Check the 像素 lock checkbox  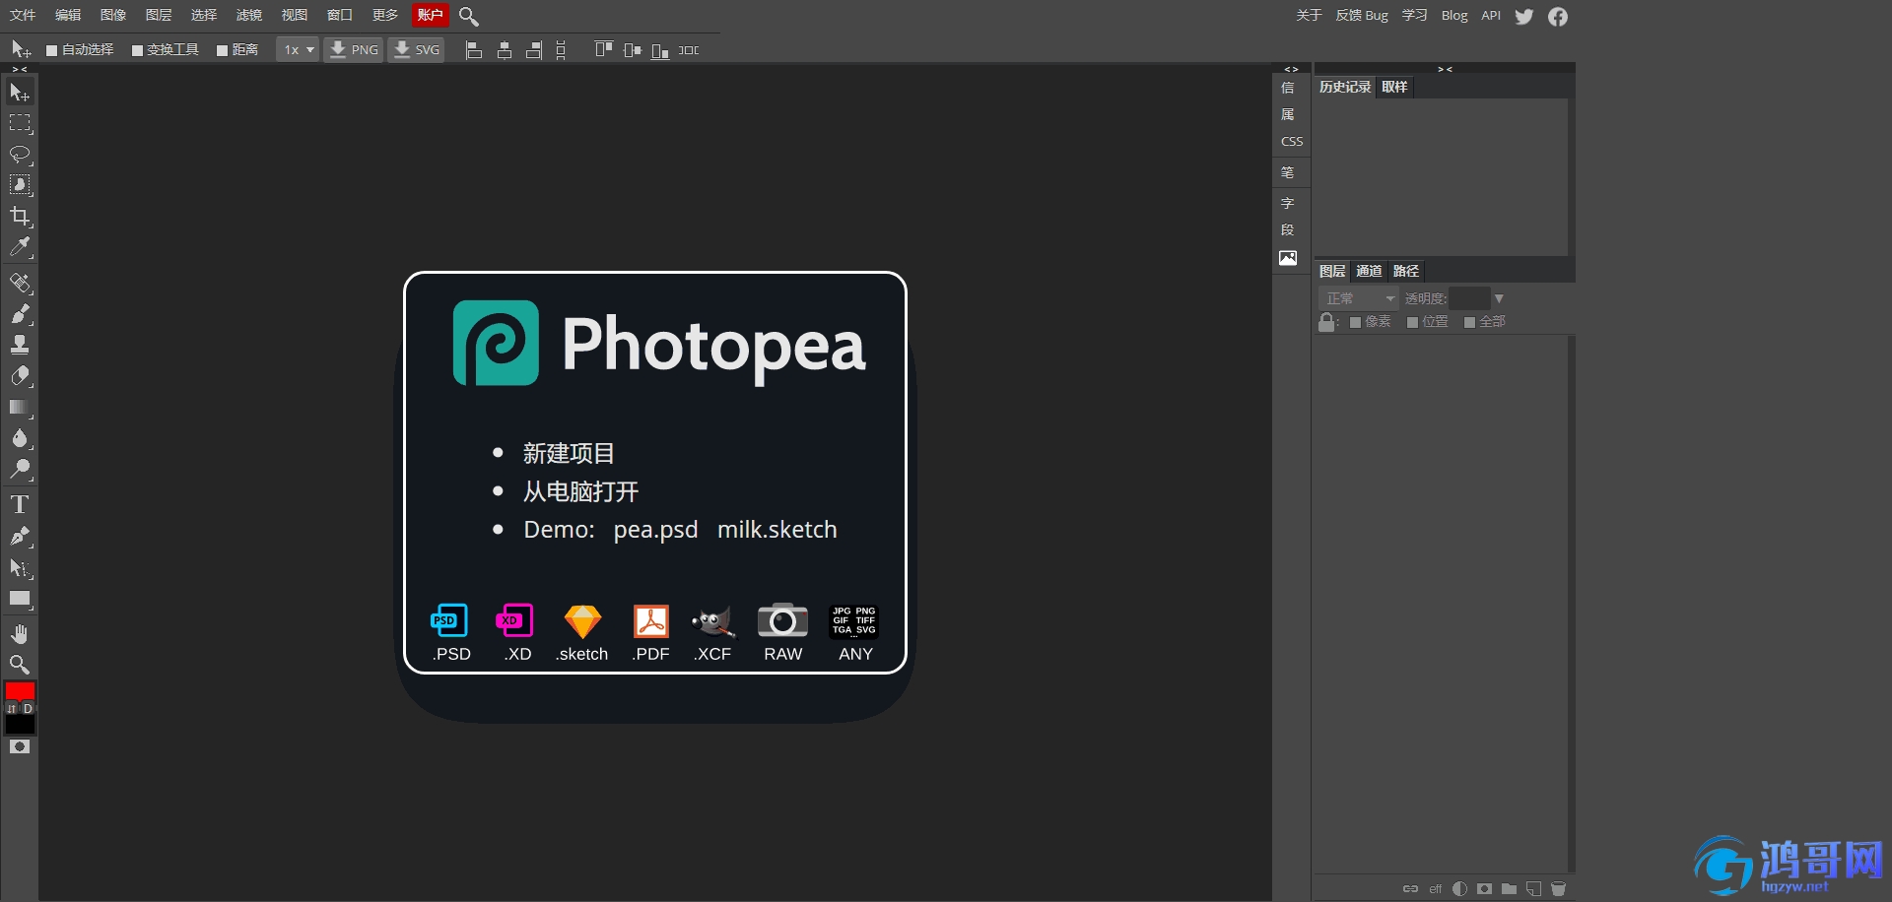[x=1355, y=322]
